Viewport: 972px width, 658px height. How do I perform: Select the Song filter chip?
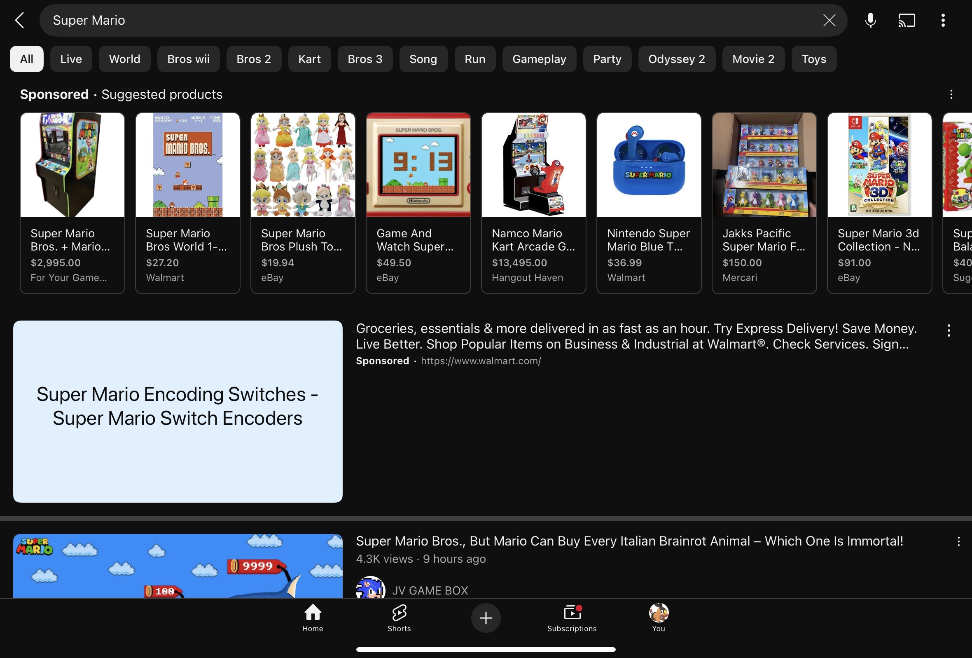[423, 59]
